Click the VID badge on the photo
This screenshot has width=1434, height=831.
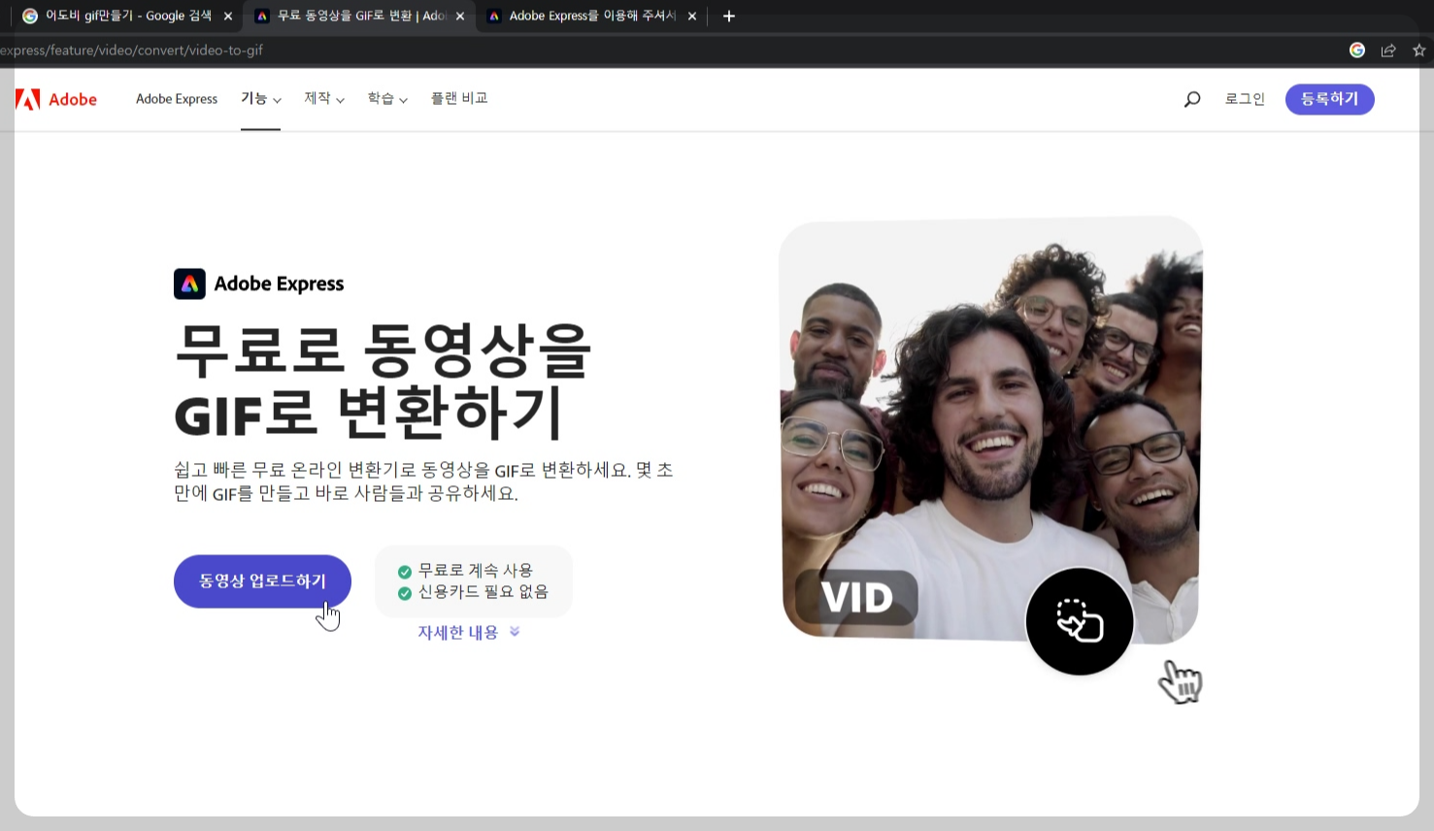(856, 597)
